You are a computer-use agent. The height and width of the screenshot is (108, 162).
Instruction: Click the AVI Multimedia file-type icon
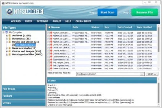pos(13,45)
